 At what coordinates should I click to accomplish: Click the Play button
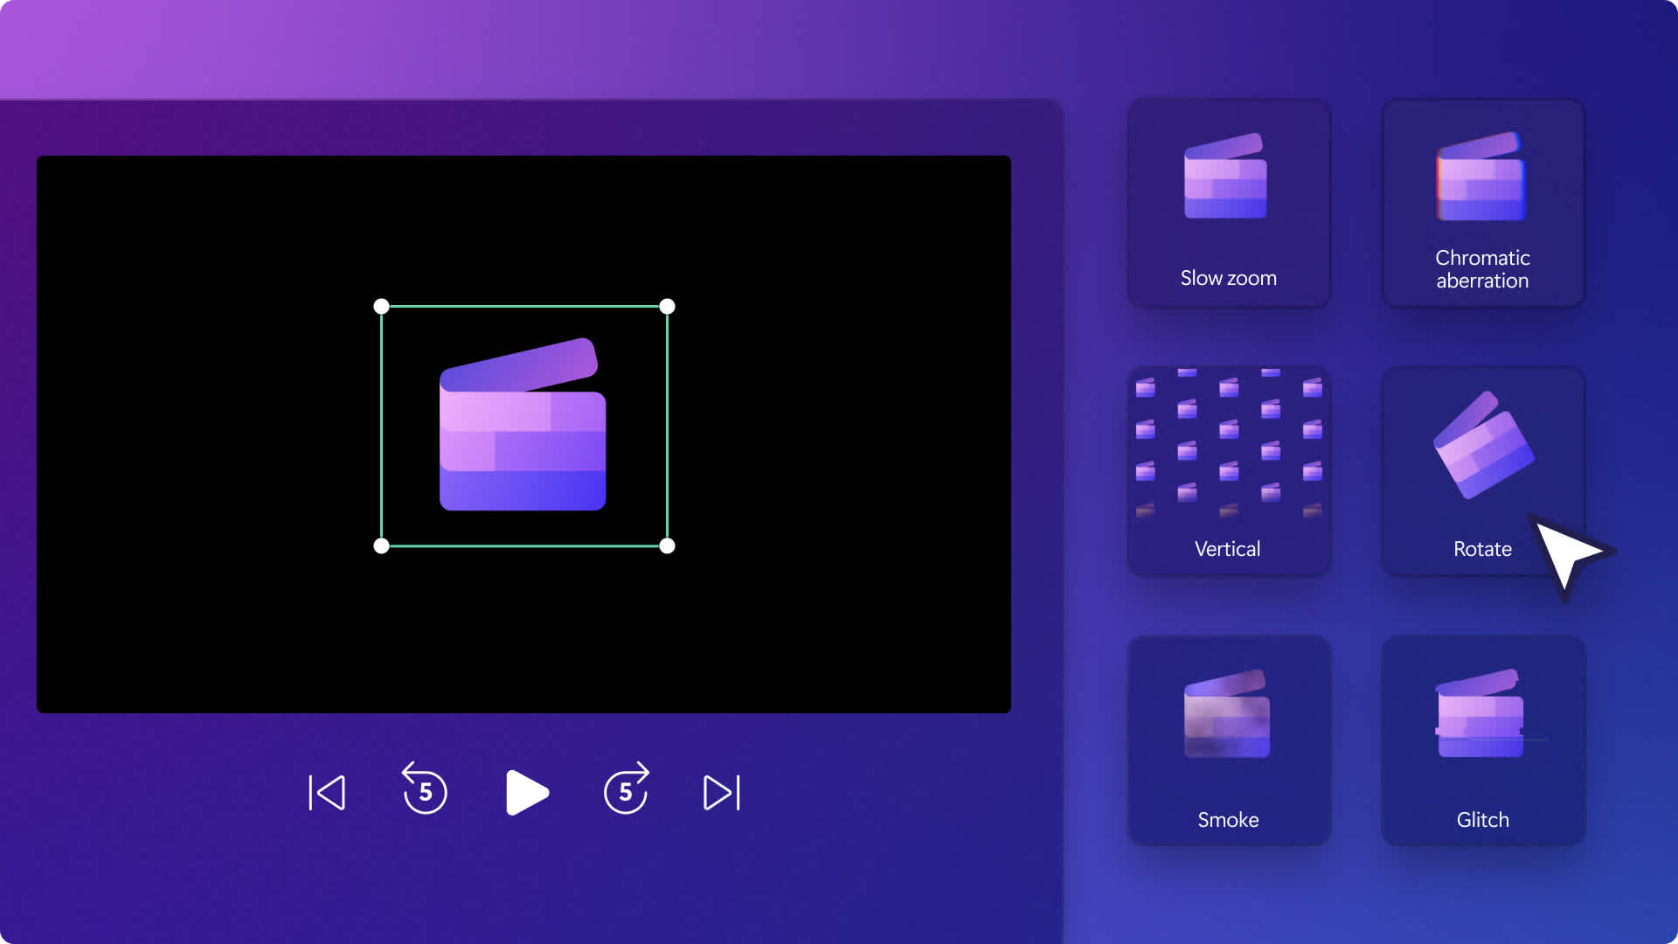coord(526,793)
